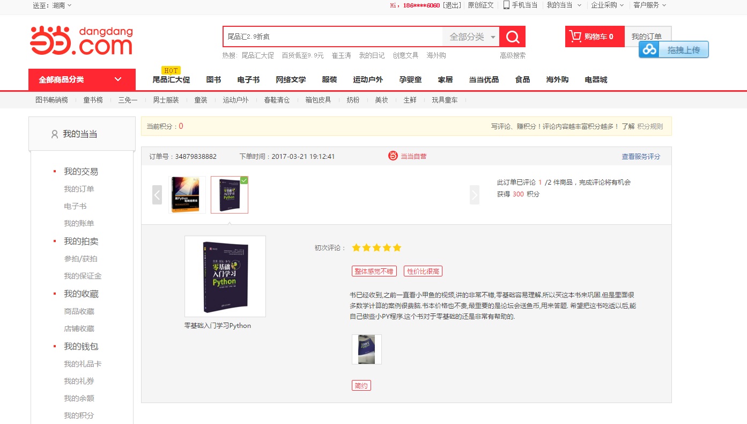The image size is (747, 424).
Task: Click hot search term 创意文具
Action: pos(405,55)
